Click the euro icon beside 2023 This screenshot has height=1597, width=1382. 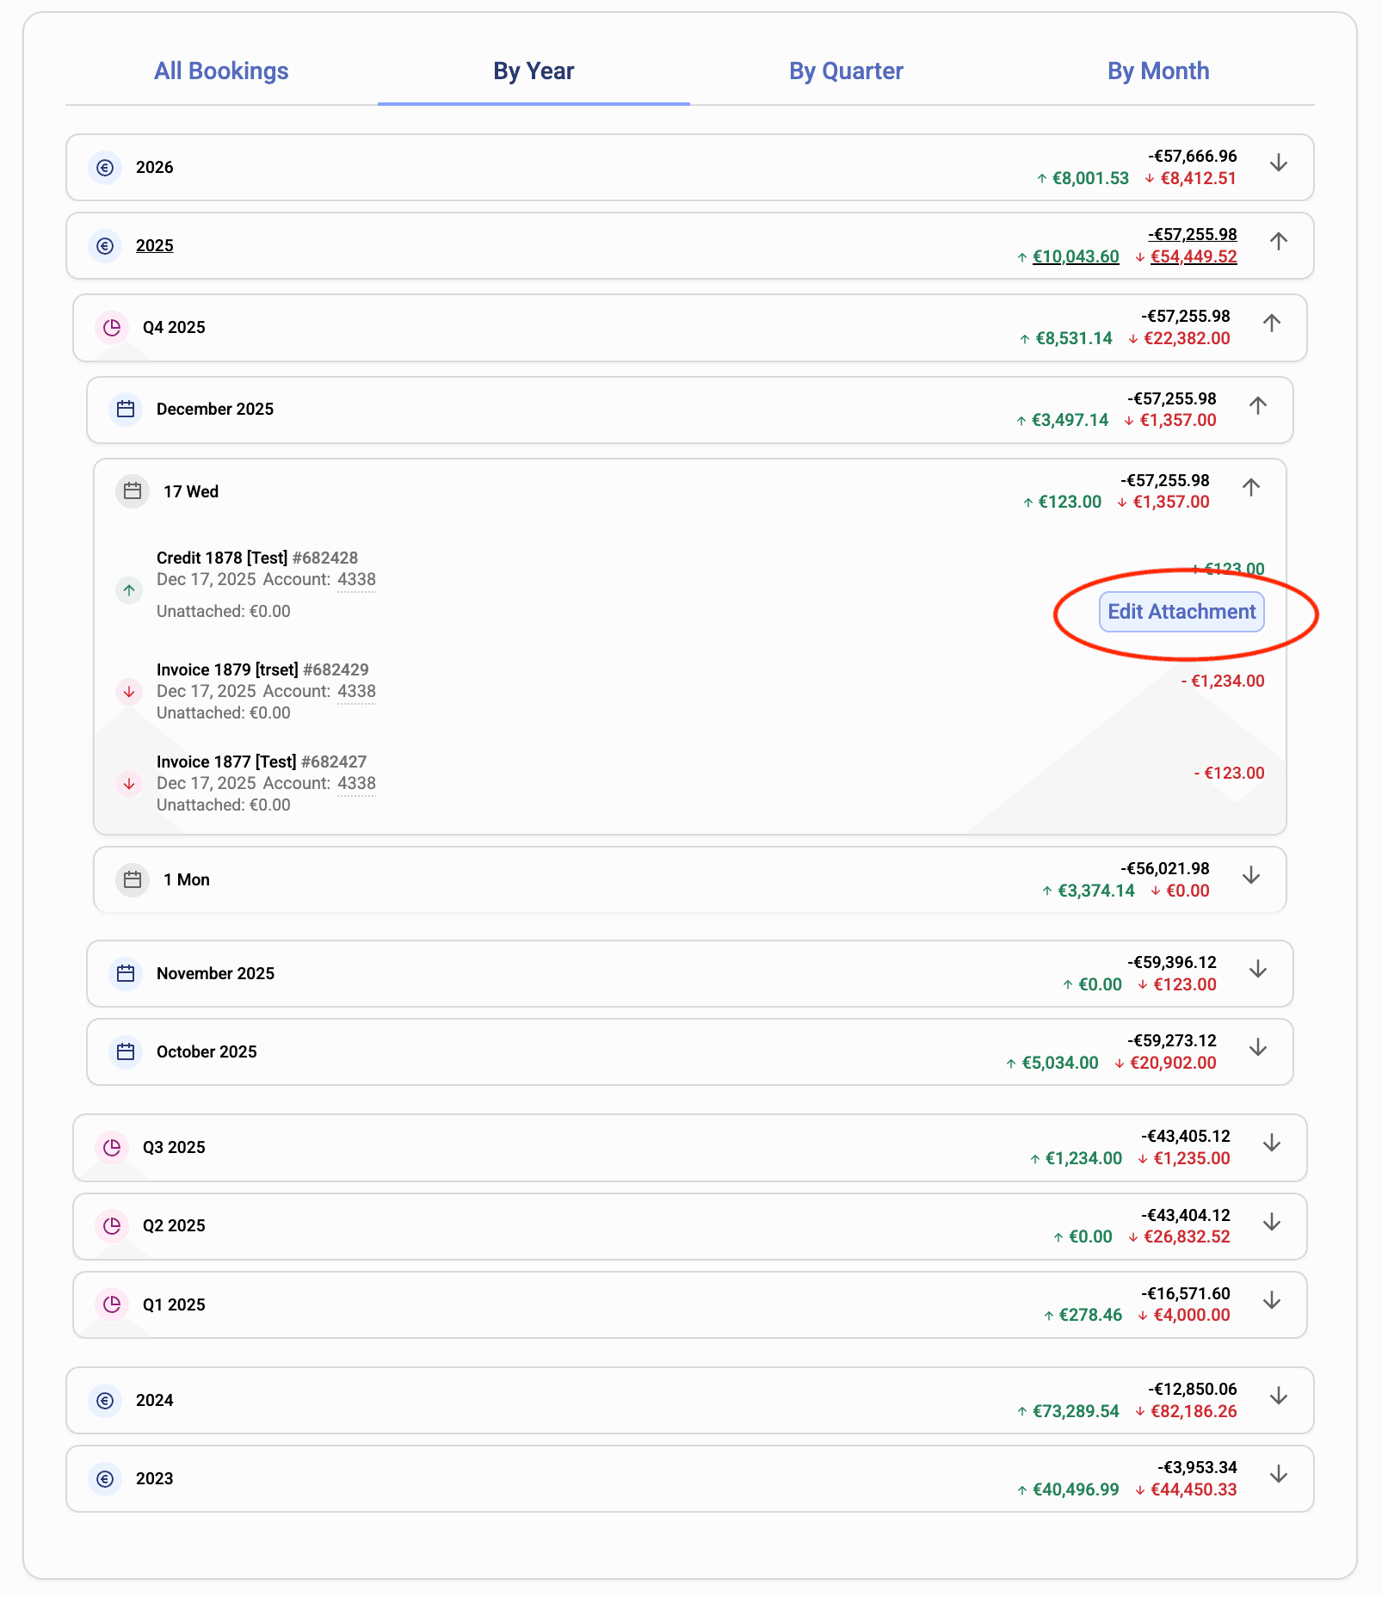pos(105,1479)
